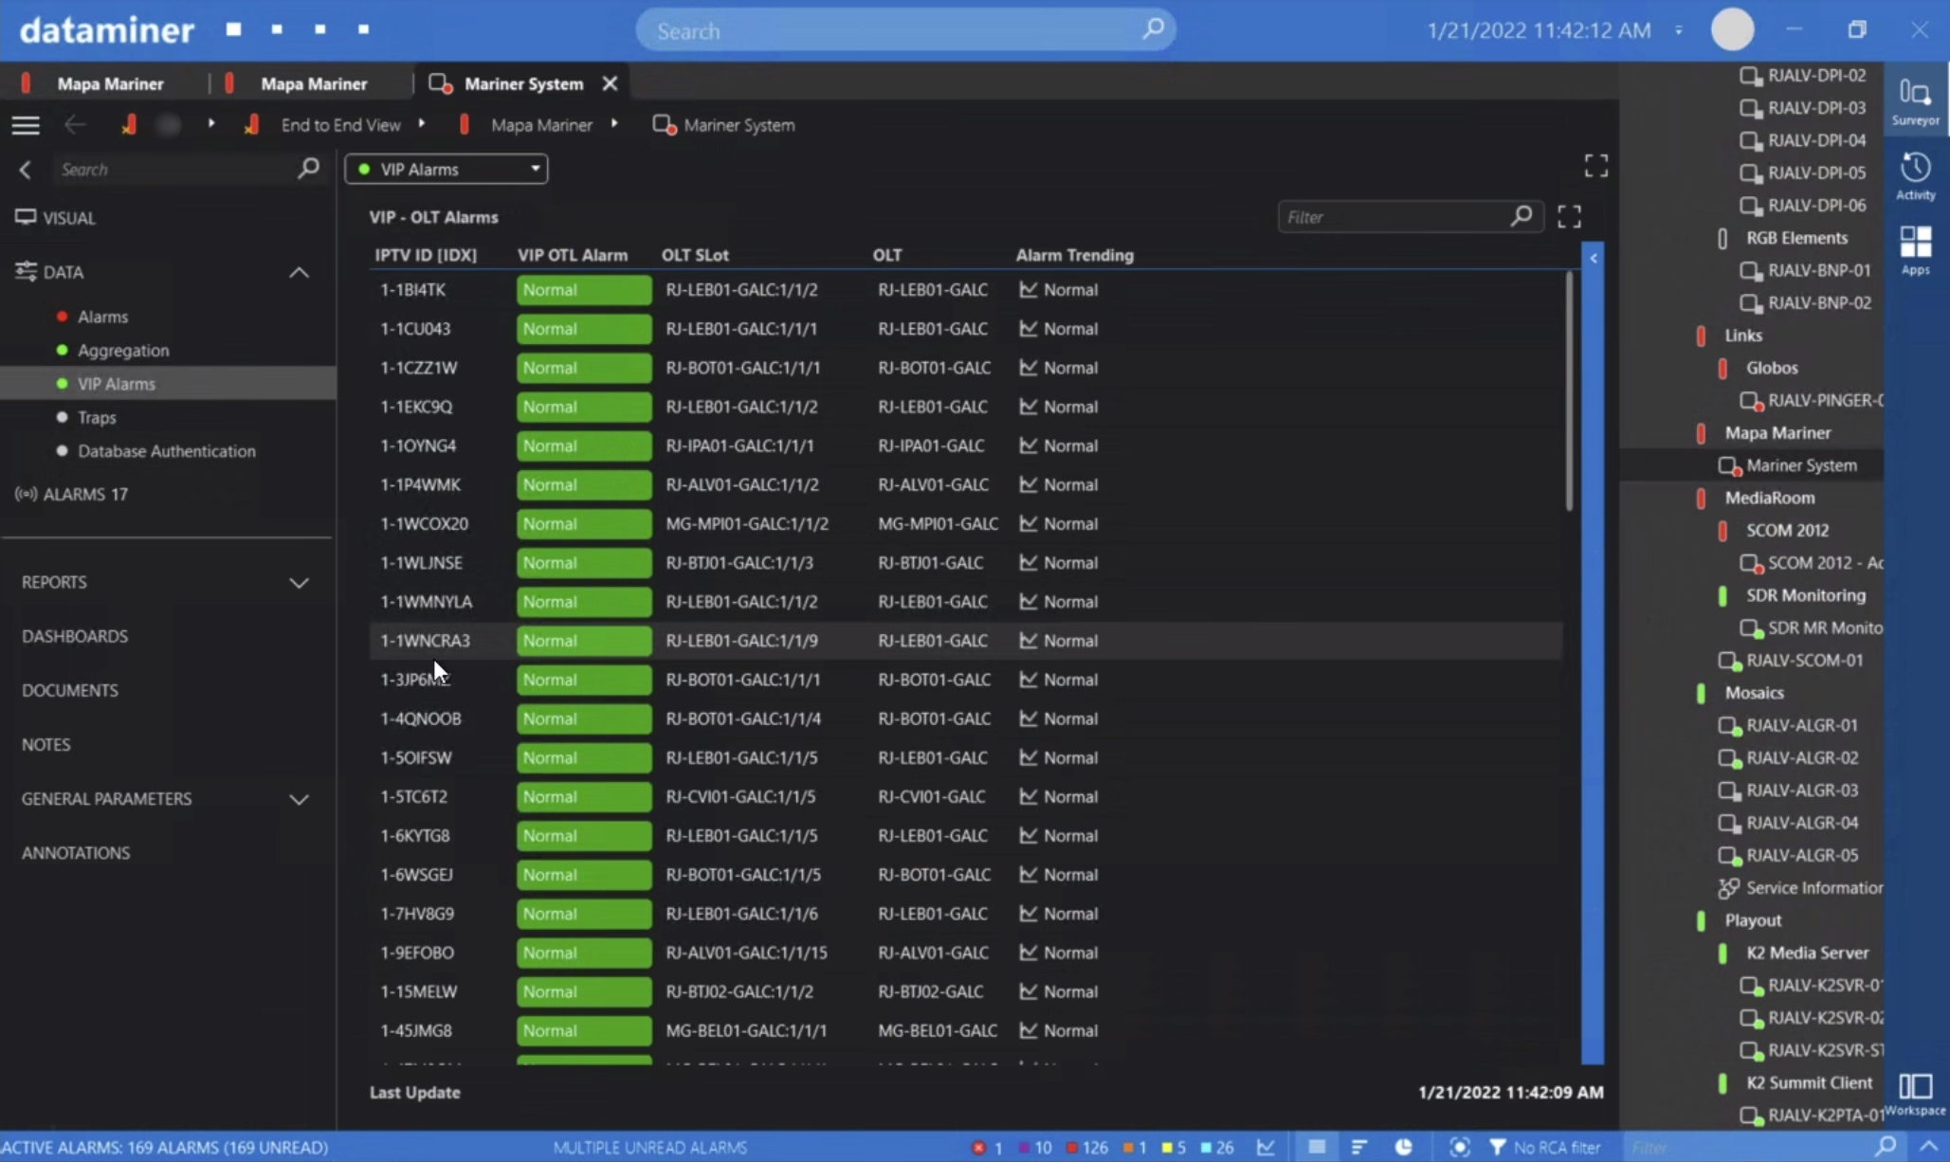Open trend graph icon for row 1-1BI4TK
Image resolution: width=1950 pixels, height=1162 pixels.
[1028, 289]
